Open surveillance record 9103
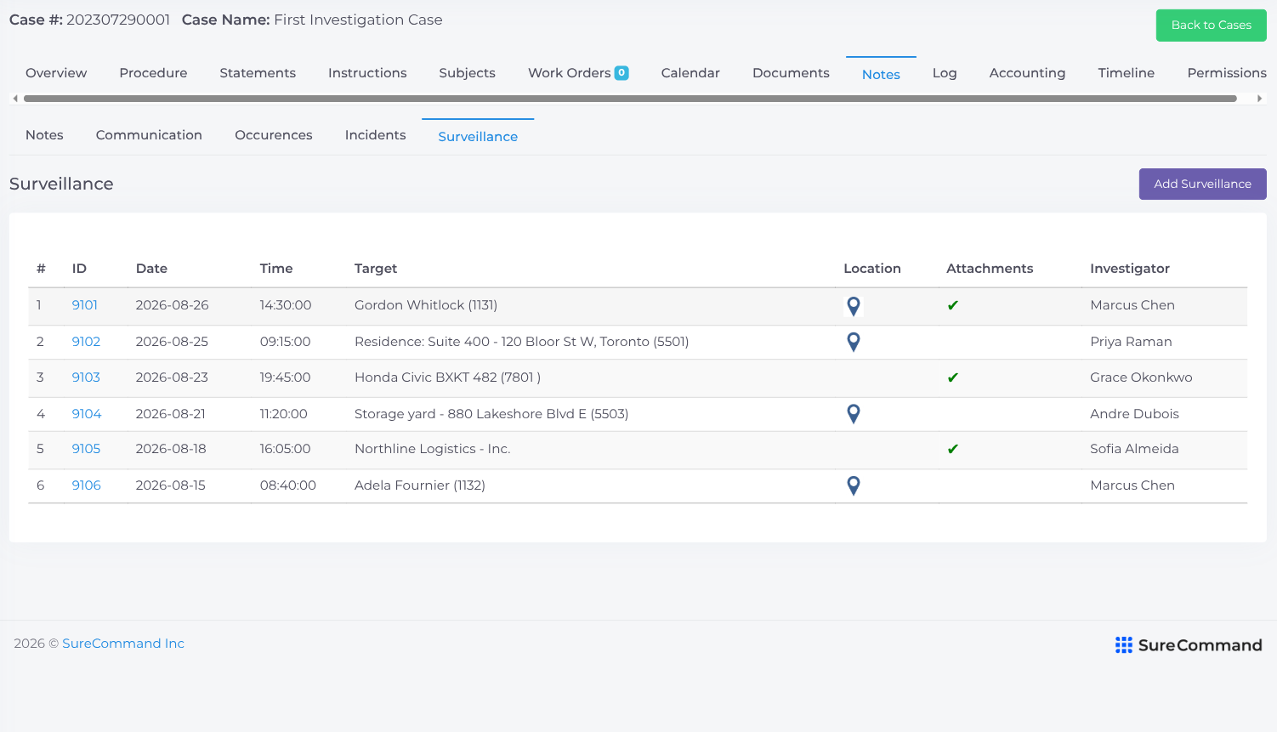Screen dimensions: 1277x732 86,377
